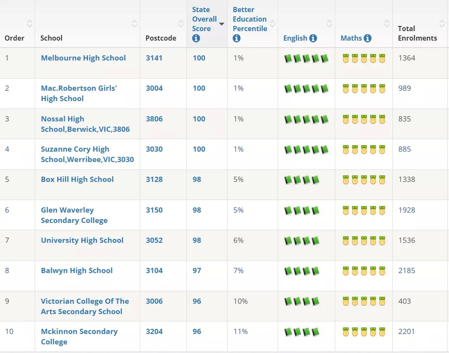The height and width of the screenshot is (353, 449).
Task: Click the Better Education Percentile info icon
Action: (237, 38)
